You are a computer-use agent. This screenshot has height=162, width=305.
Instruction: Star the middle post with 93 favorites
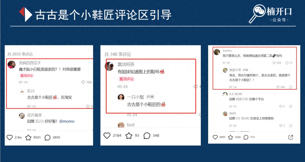pos(129,136)
